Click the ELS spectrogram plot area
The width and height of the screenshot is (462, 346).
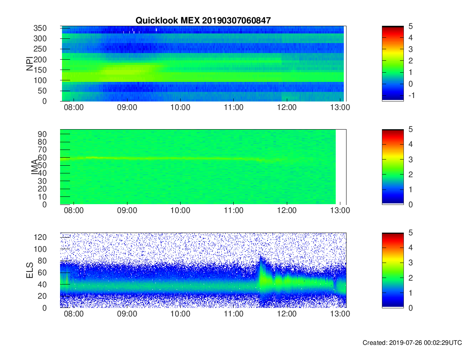pyautogui.click(x=203, y=270)
